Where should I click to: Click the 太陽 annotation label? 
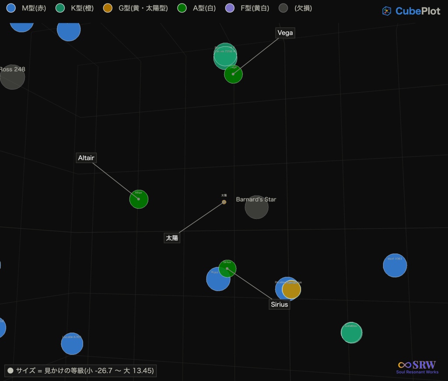click(171, 238)
